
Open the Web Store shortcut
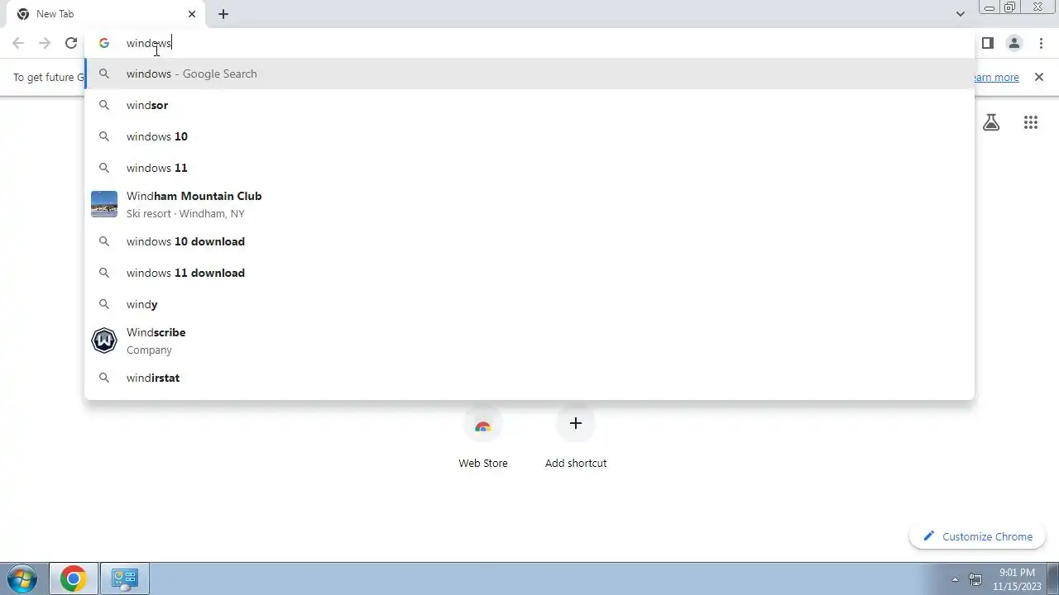483,438
